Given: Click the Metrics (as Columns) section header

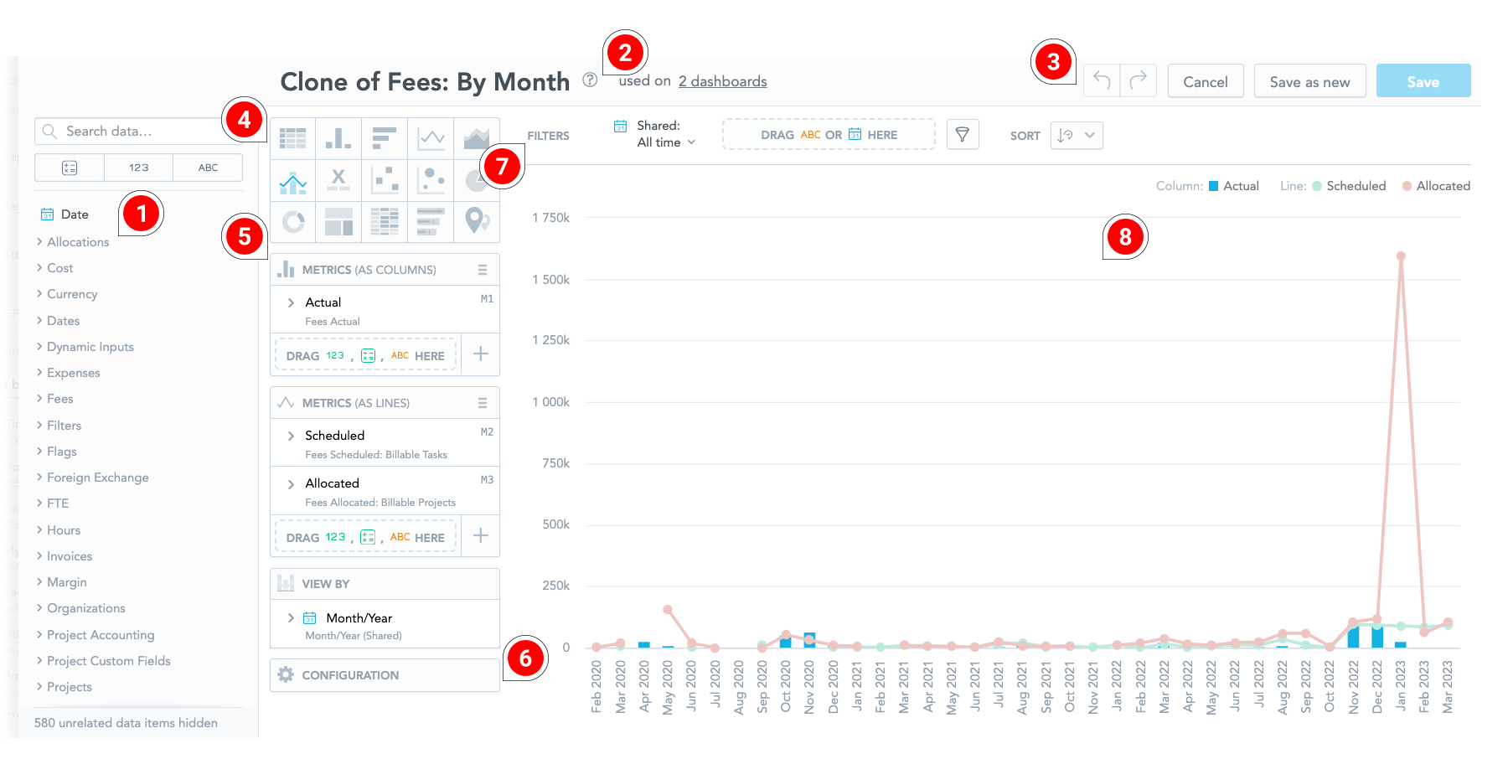Looking at the screenshot, I should [385, 270].
